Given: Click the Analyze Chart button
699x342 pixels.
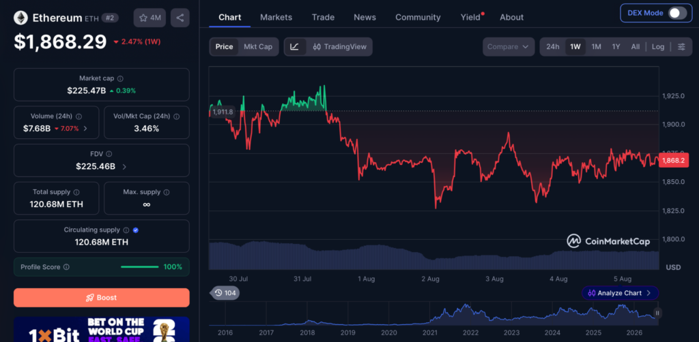Looking at the screenshot, I should tap(620, 293).
